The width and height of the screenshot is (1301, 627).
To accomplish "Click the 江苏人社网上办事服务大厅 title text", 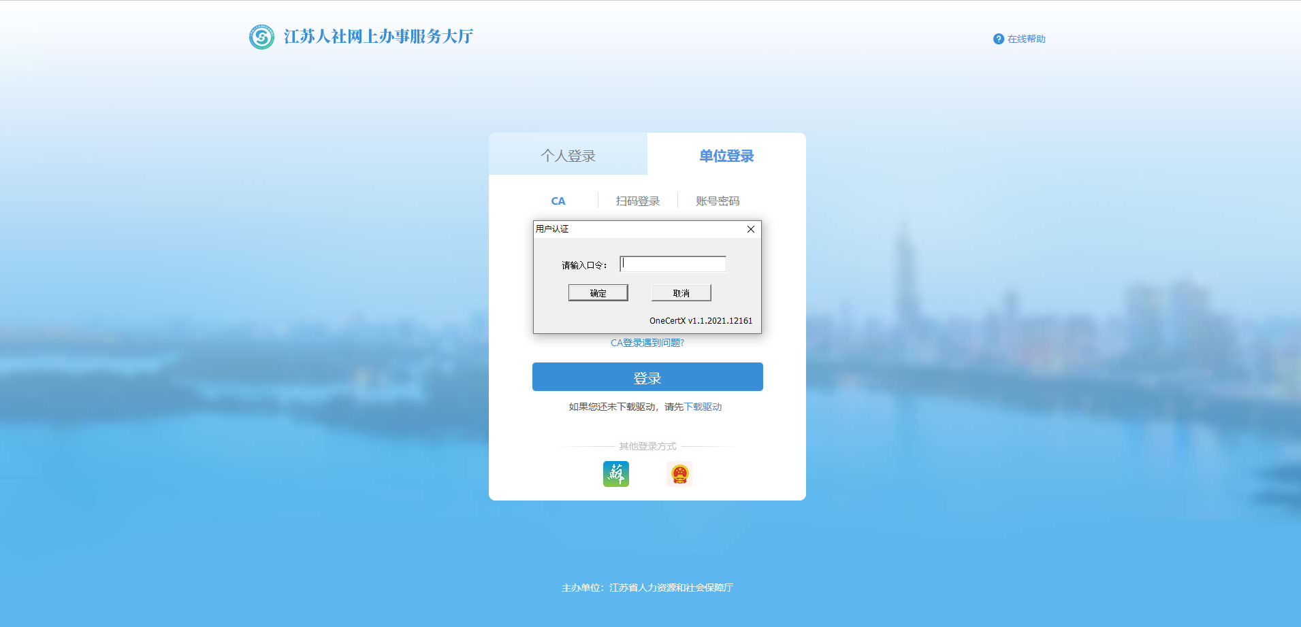I will (379, 37).
